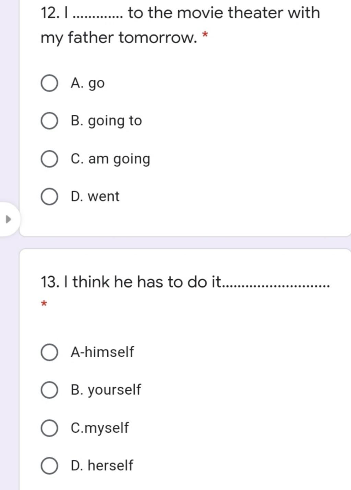The height and width of the screenshot is (490, 351).
Task: Choose the radio circle beside 'B. yourself'
Action: click(x=49, y=390)
